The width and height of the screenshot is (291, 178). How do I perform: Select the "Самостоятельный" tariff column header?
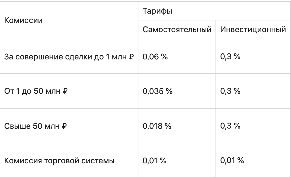tap(177, 29)
